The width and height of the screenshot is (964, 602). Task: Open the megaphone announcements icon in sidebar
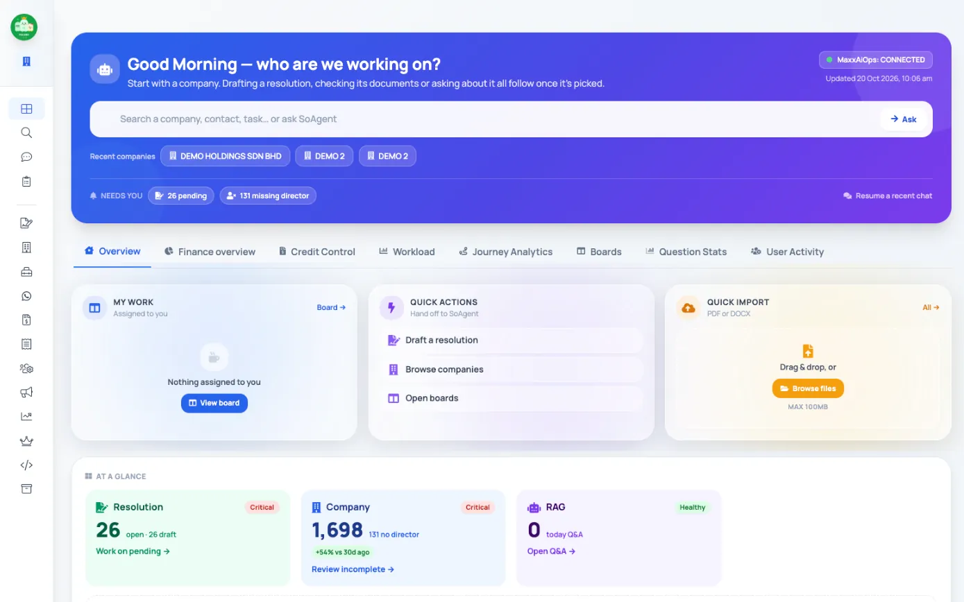(x=26, y=393)
